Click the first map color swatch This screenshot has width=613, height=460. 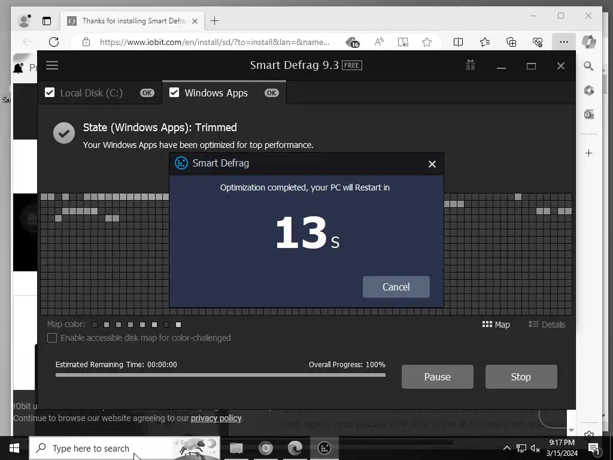(x=95, y=325)
